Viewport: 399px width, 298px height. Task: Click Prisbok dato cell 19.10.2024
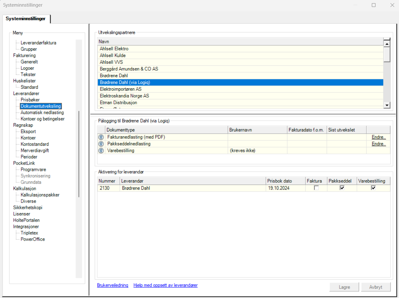pyautogui.click(x=286, y=188)
